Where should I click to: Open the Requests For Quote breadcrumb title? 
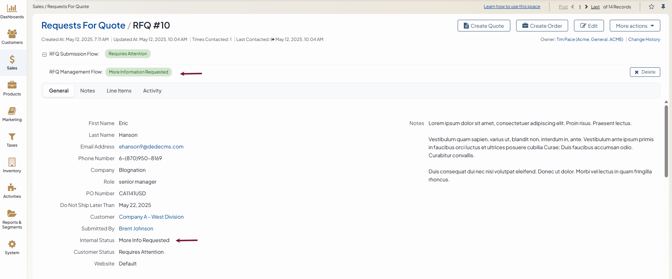[x=83, y=25]
